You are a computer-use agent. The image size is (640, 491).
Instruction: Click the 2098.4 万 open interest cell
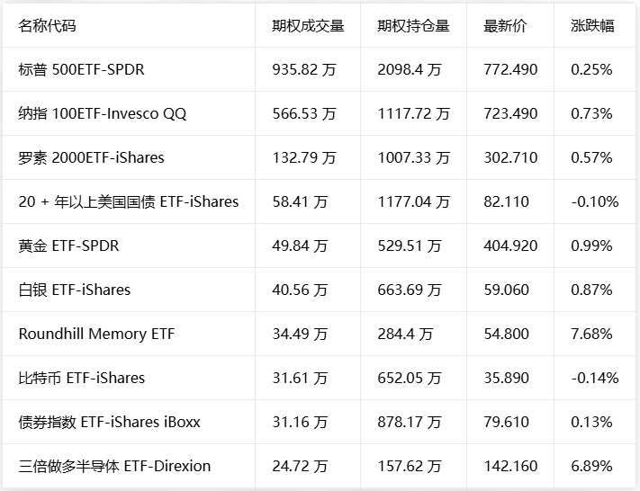point(410,70)
